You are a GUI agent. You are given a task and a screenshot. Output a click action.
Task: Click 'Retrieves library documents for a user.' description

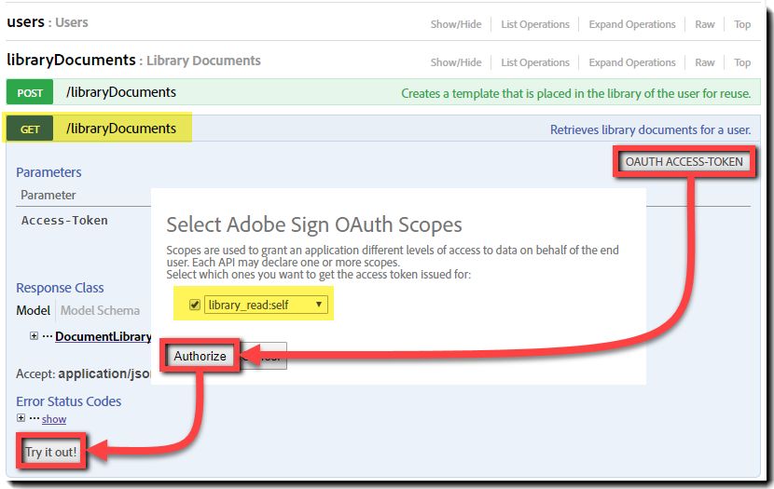tap(651, 129)
